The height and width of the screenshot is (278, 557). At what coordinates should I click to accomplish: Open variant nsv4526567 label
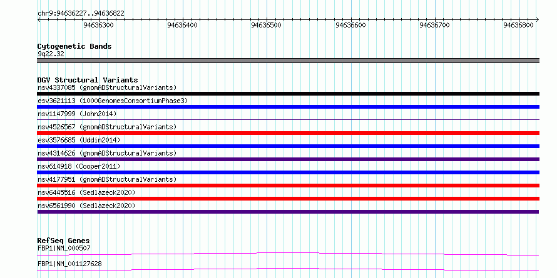(107, 127)
